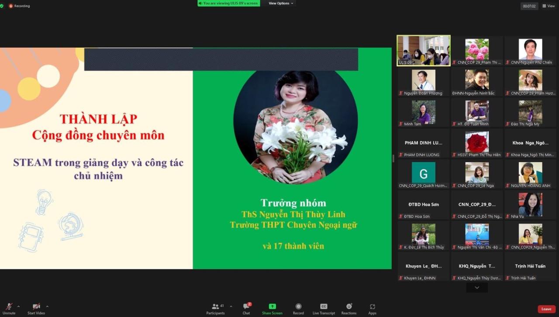The image size is (559, 317).
Task: Open the microphone options chevron
Action: [x=18, y=306]
